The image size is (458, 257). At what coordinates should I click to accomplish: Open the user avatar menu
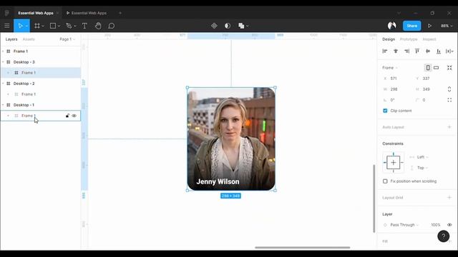pos(391,26)
